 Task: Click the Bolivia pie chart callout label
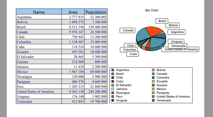point(173,25)
